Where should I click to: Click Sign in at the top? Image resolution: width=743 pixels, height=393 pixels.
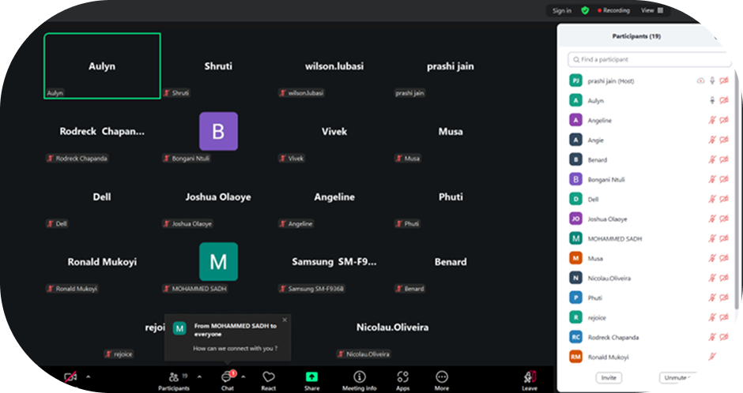pos(561,10)
